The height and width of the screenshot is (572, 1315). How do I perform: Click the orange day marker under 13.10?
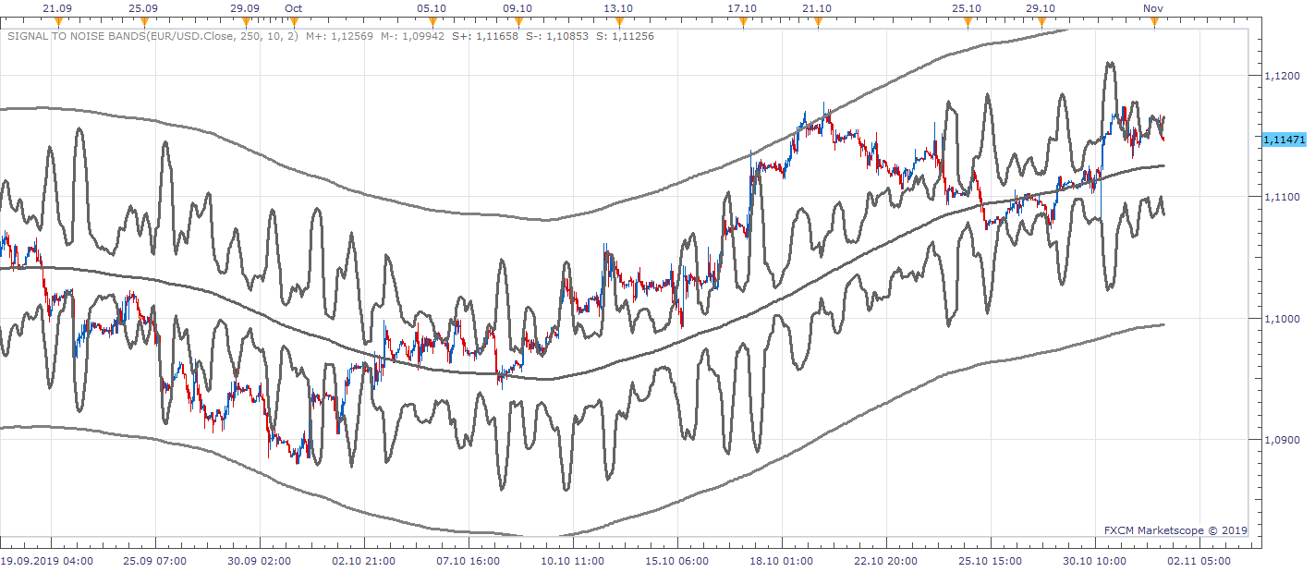(x=618, y=21)
